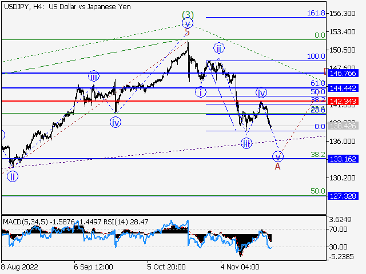
Task: Select the circled v label at the 133.162 target
Action: [x=278, y=156]
